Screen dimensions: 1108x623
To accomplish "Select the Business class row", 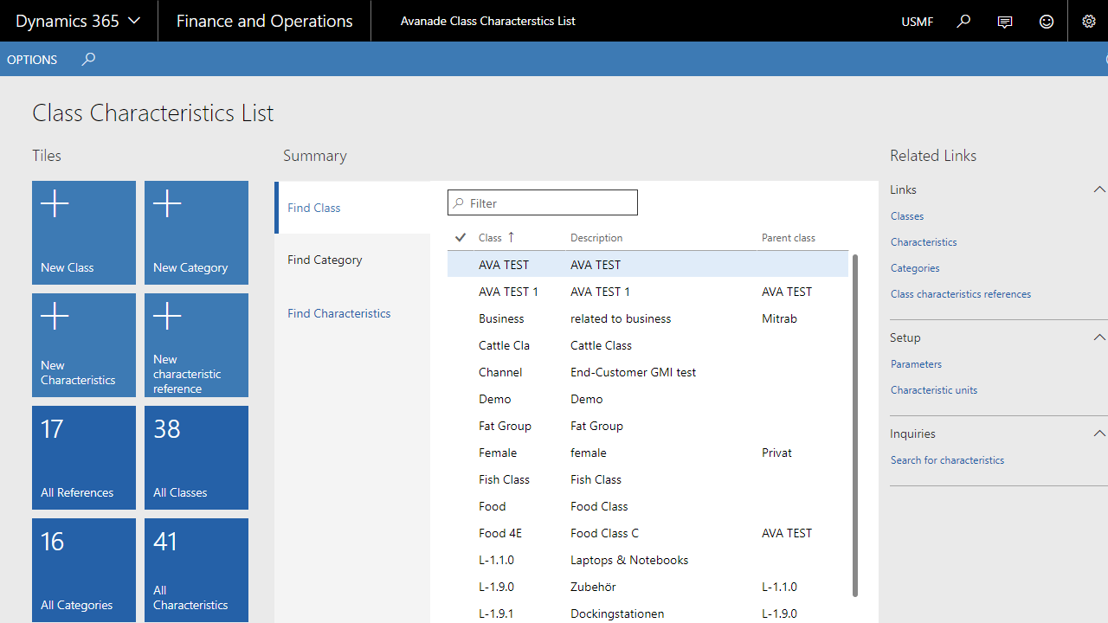I will (647, 318).
